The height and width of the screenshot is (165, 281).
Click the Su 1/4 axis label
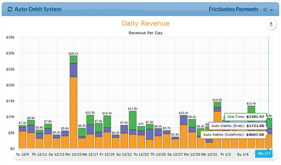pos(243,154)
